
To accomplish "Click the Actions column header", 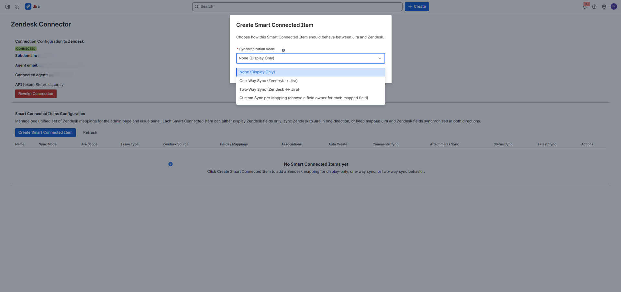I will tap(587, 144).
